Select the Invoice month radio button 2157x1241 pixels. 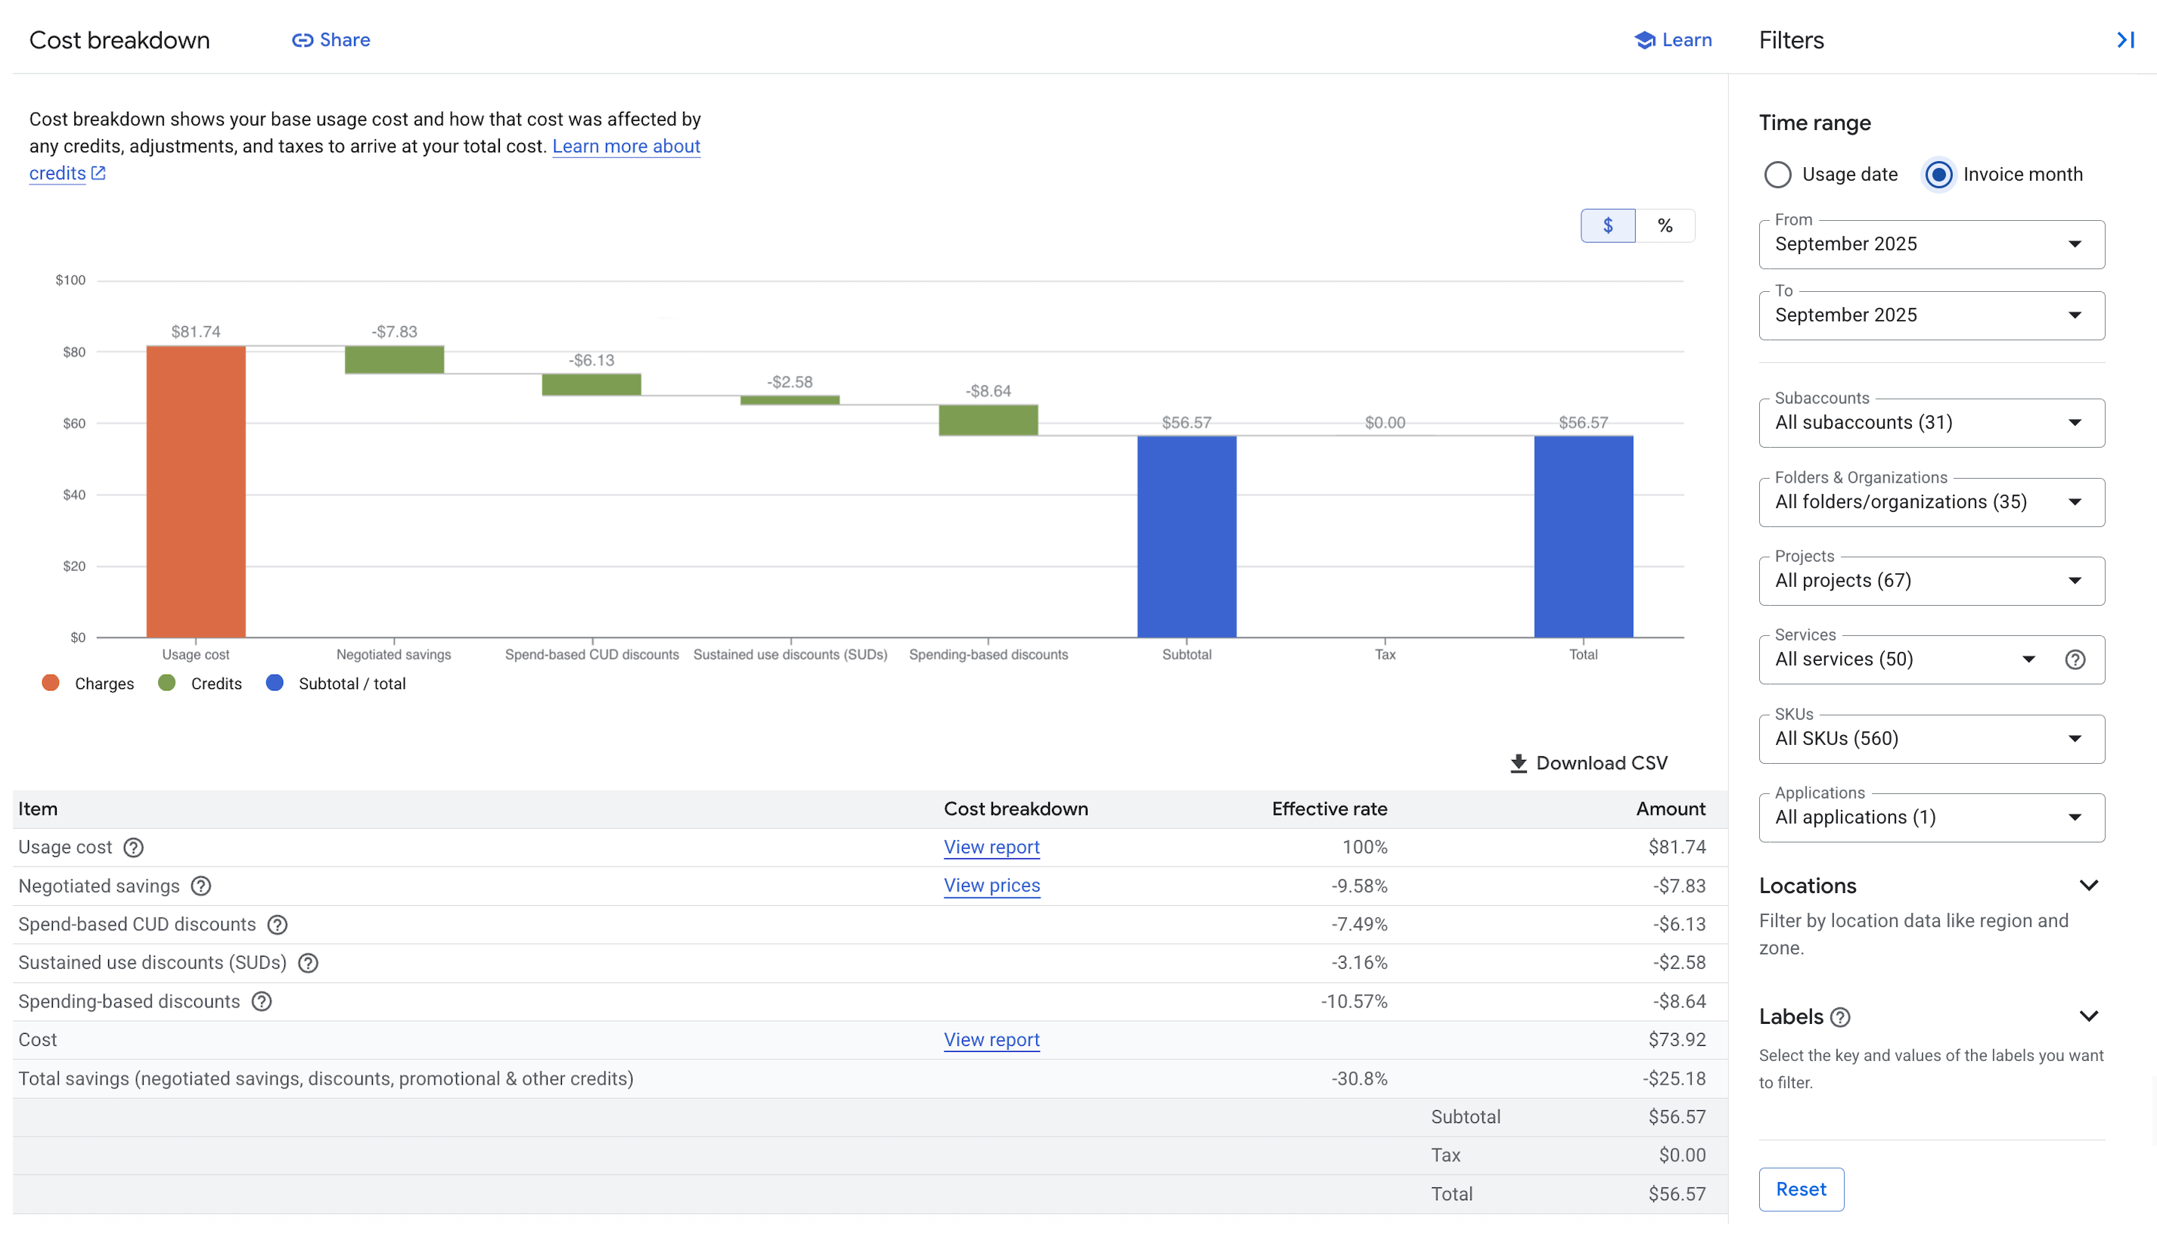(1939, 174)
